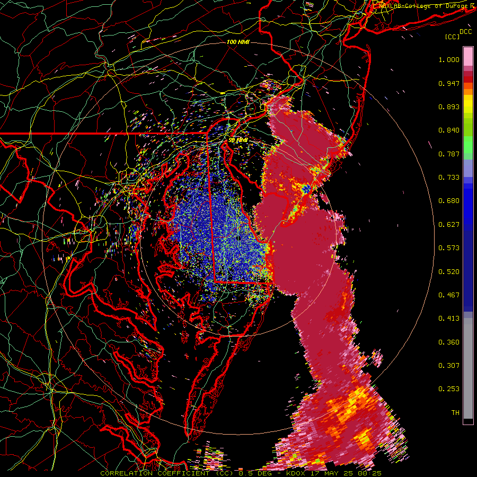The width and height of the screenshot is (477, 477).
Task: Pick the light pink top of color bar
Action: coord(468,56)
